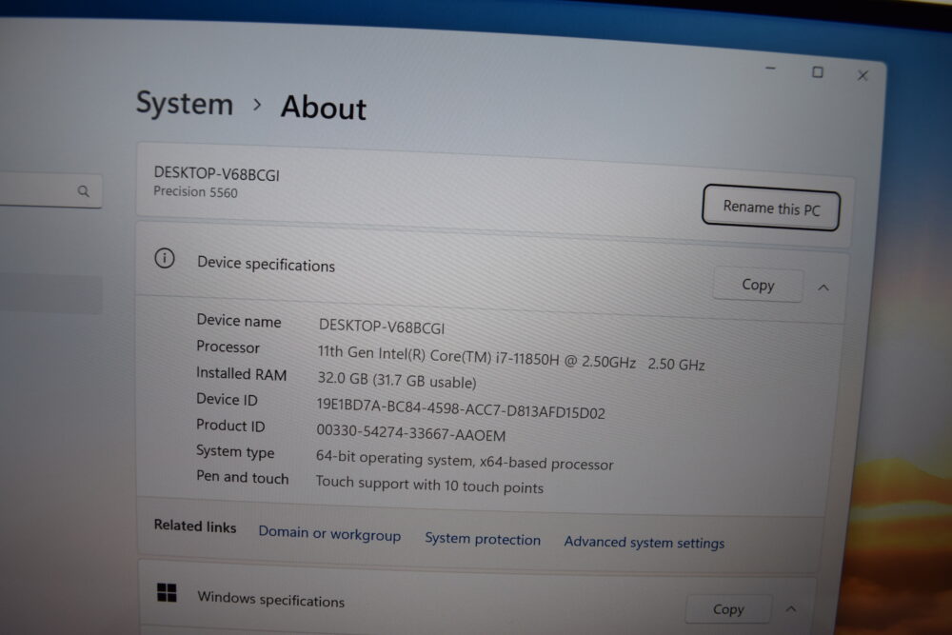Select the Device name value DESKTOP-V68BCGI

pos(382,327)
